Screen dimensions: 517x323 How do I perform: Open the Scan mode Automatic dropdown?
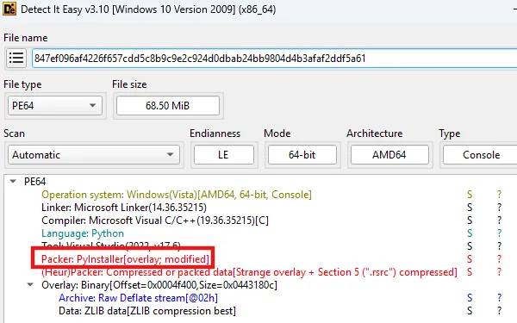(x=94, y=154)
